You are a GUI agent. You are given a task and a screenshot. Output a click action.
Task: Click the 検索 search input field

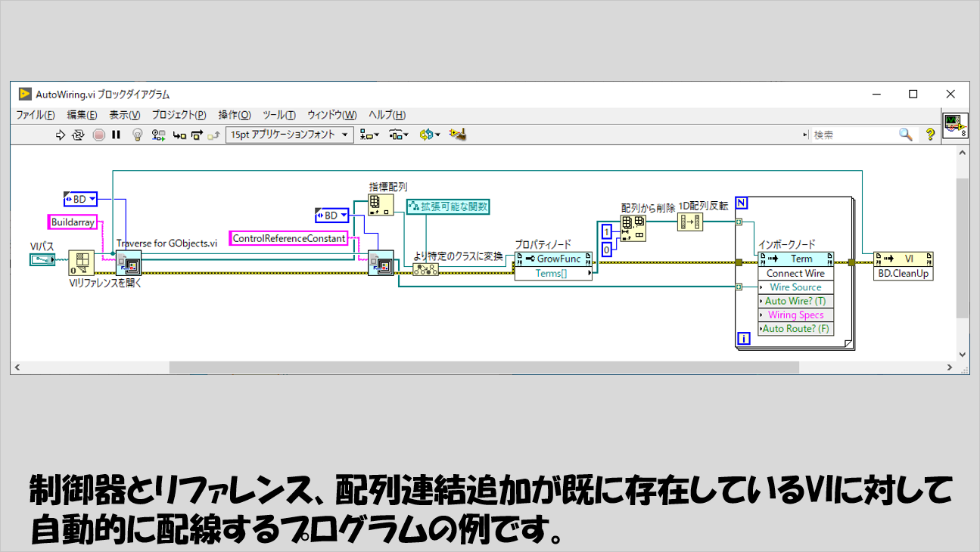coord(852,135)
